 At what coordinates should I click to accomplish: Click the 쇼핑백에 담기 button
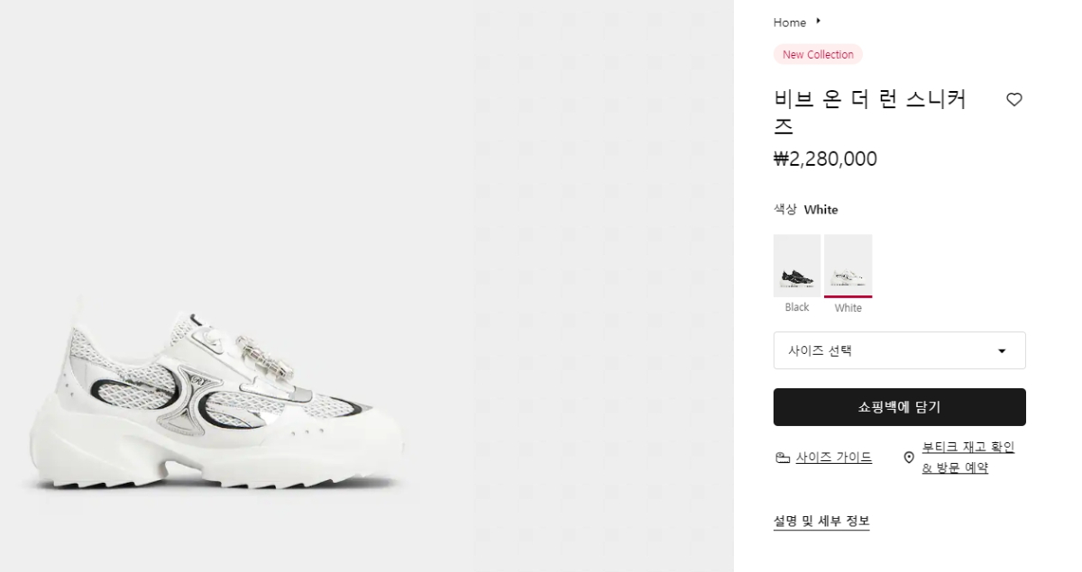click(x=899, y=407)
